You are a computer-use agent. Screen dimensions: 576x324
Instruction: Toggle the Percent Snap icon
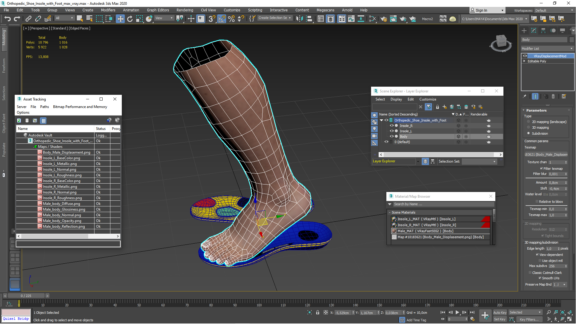click(231, 19)
